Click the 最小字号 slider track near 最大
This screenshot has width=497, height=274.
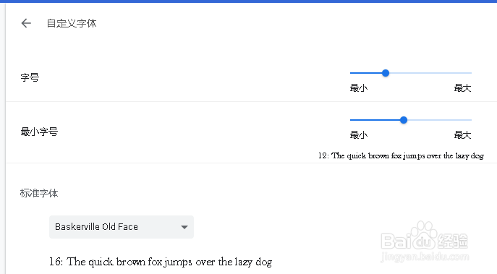pos(466,120)
